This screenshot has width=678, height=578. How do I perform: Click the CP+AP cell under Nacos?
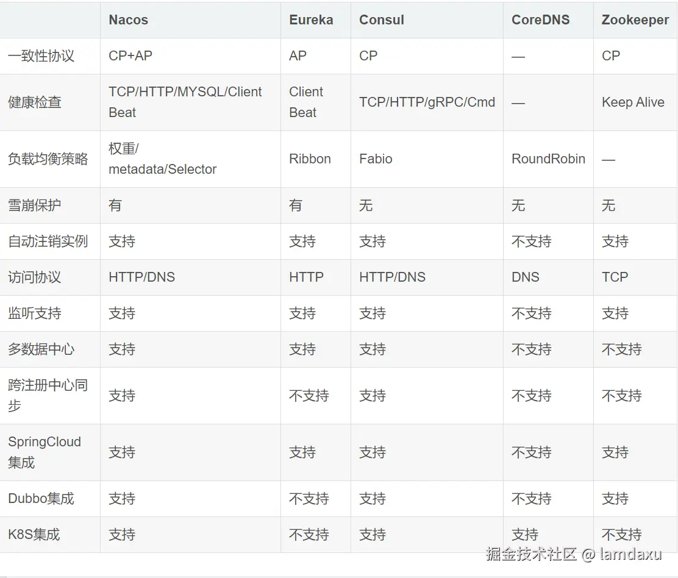click(130, 56)
